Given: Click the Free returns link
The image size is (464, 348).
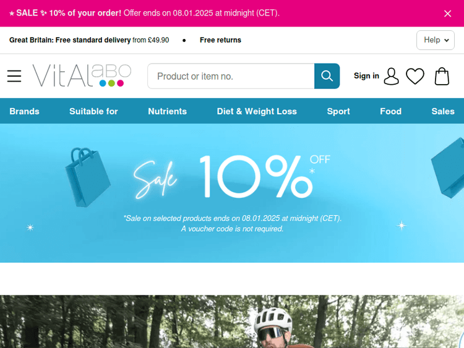Looking at the screenshot, I should point(220,40).
